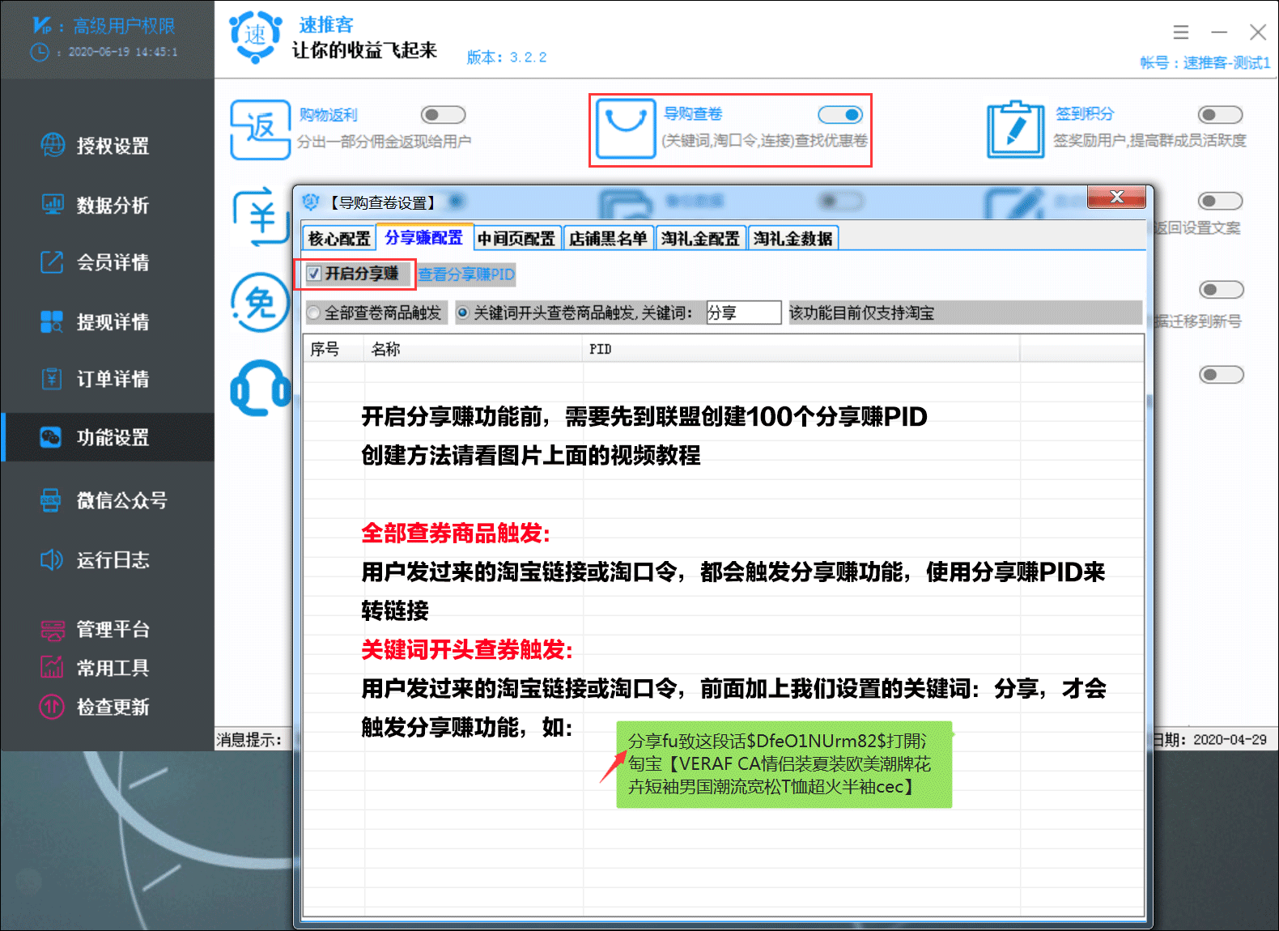Screen dimensions: 1279x931
Task: Toggle the 签到积分 switch
Action: pyautogui.click(x=1220, y=115)
